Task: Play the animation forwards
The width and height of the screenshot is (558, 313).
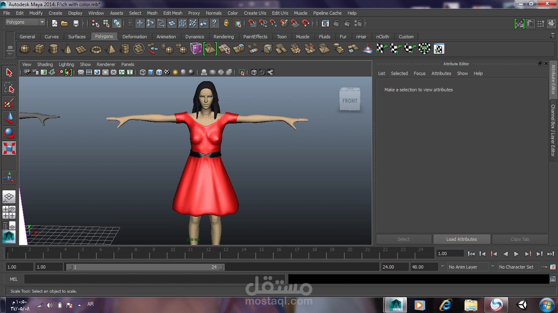Action: pyautogui.click(x=516, y=254)
